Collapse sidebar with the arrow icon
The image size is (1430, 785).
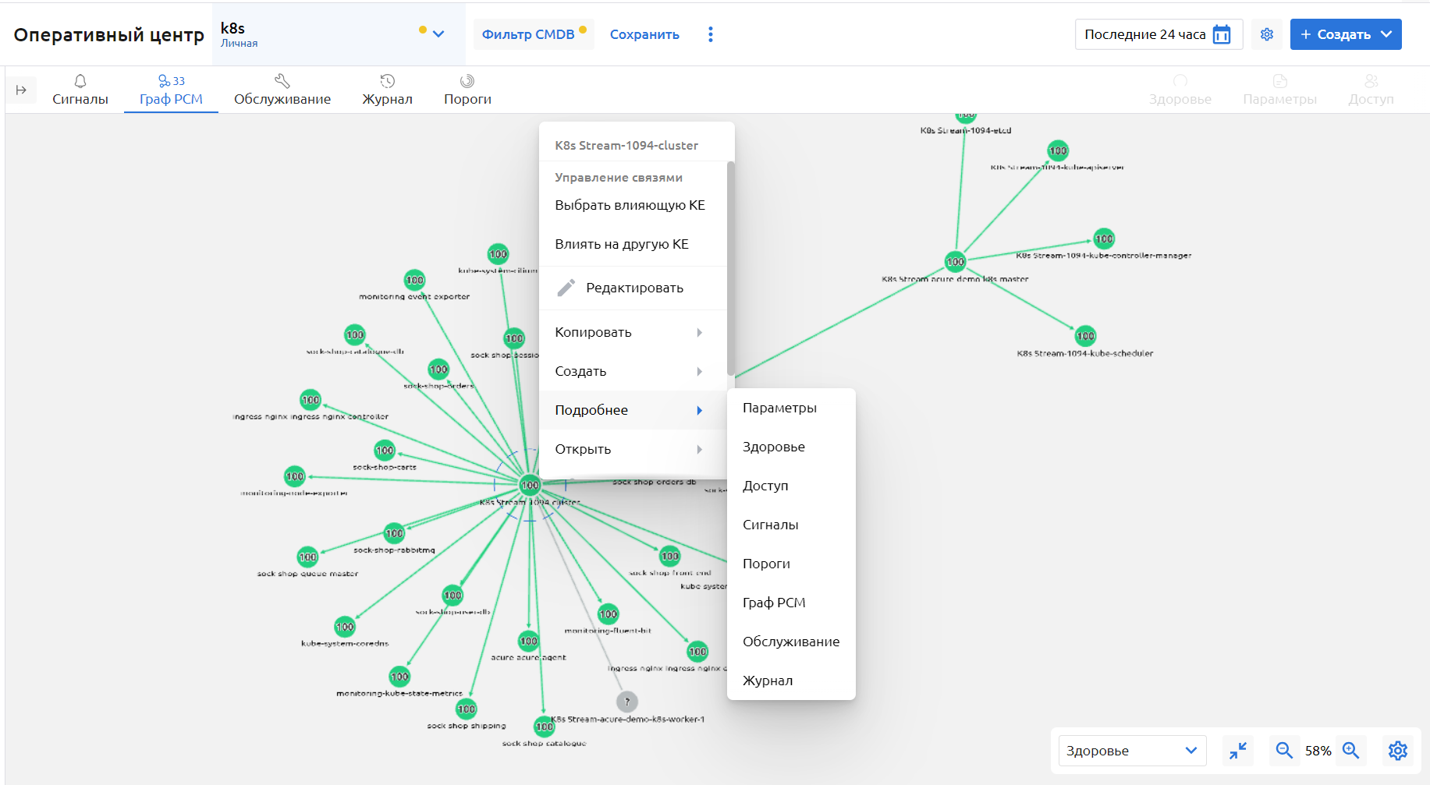point(21,90)
